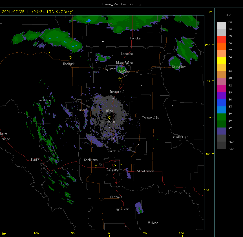Click the RedDeer city label
This screenshot has width=243, height=237.
click(x=124, y=72)
